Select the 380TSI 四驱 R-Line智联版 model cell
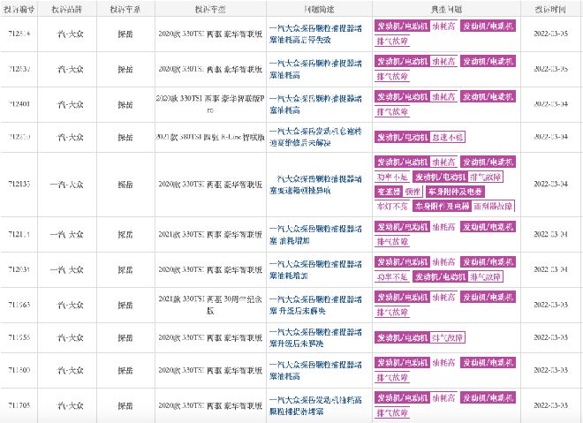This screenshot has width=583, height=423. tap(210, 137)
